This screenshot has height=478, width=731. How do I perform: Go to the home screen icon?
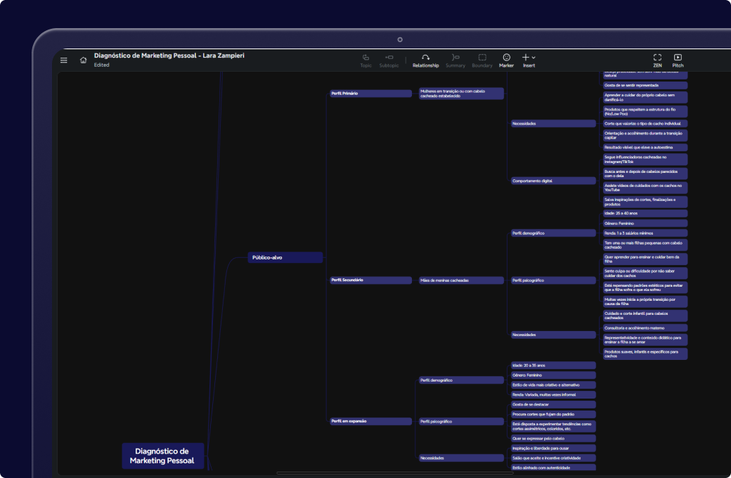pos(84,60)
